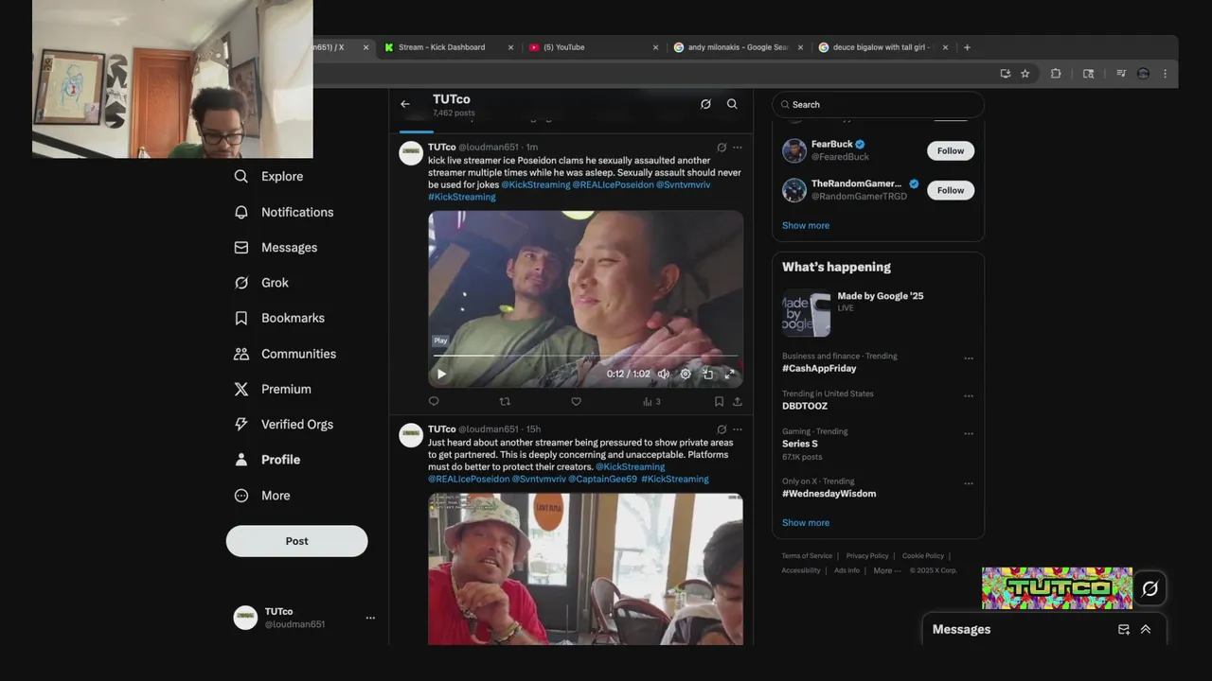Click Show more under What's happening
This screenshot has width=1212, height=681.
(806, 522)
